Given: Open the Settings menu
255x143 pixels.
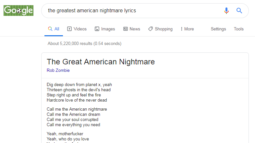Looking at the screenshot, I should click(218, 29).
